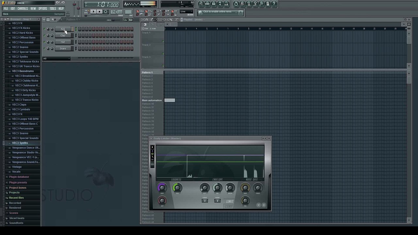Screen dimensions: 418x235
Task: Click the save project icon
Action: [243, 4]
